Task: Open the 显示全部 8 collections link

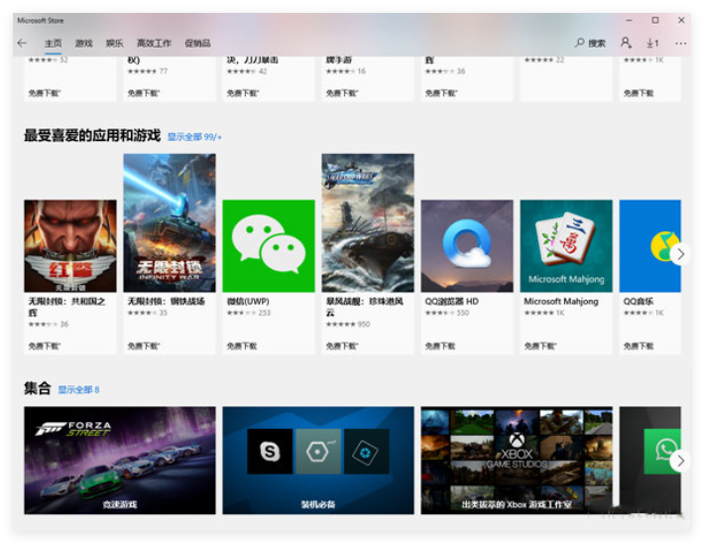Action: click(78, 389)
